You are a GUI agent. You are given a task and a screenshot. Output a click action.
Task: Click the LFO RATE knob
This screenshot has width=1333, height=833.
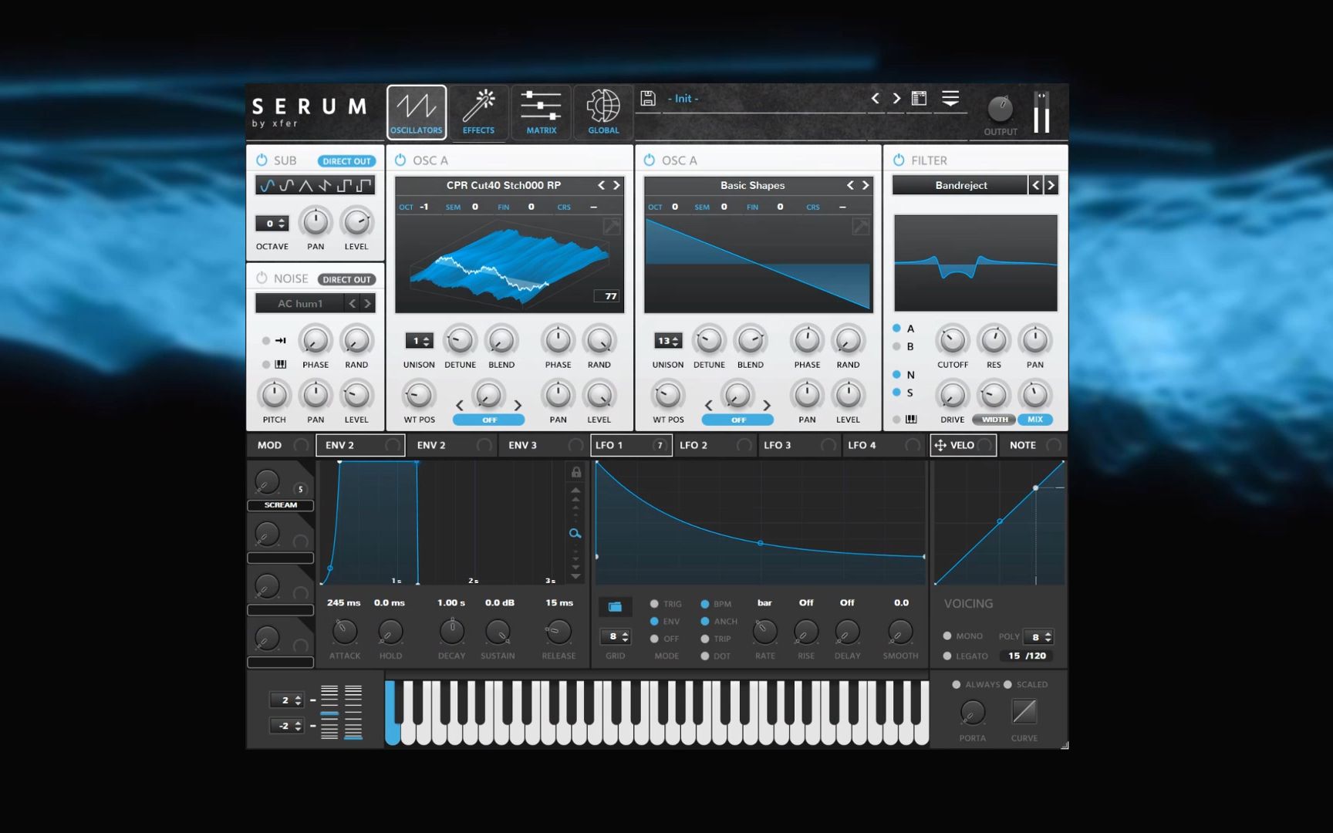[764, 632]
